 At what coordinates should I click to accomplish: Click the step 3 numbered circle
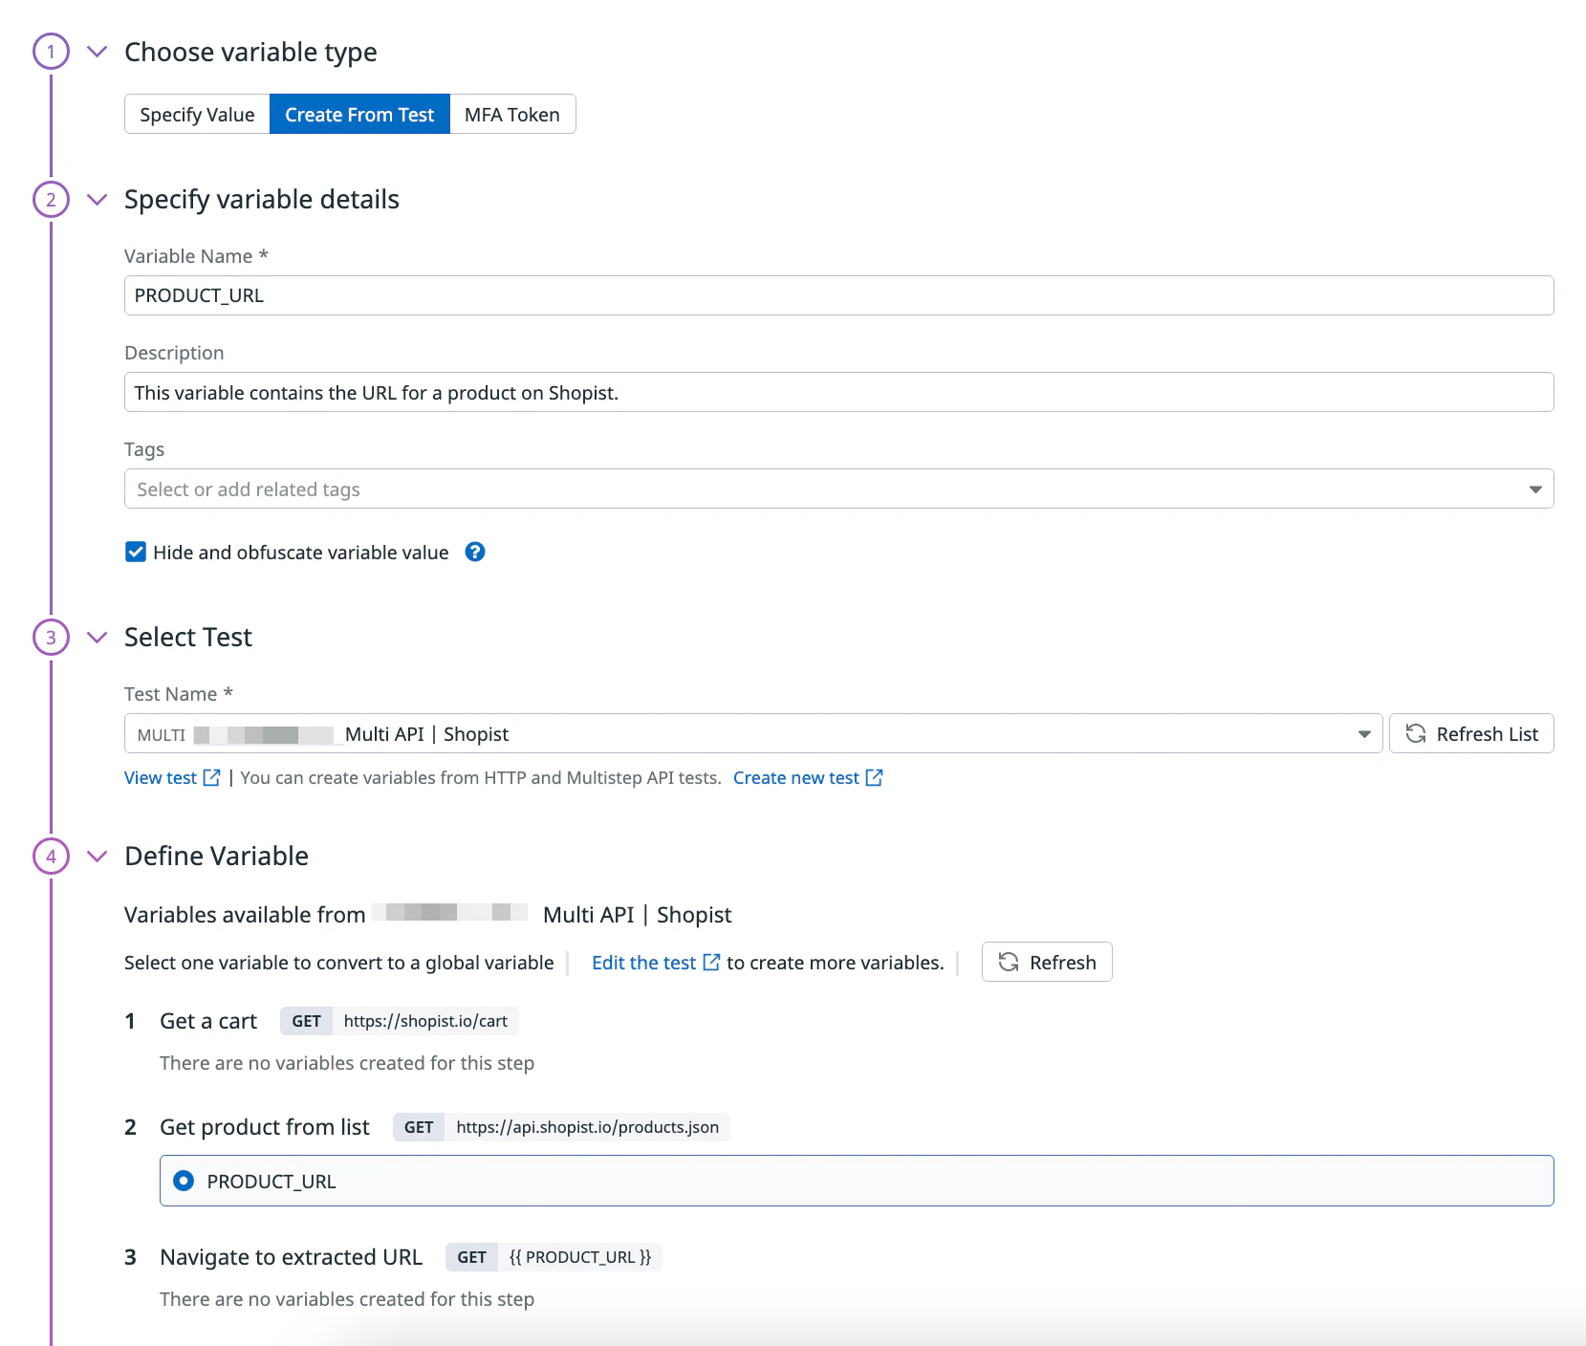pos(51,637)
